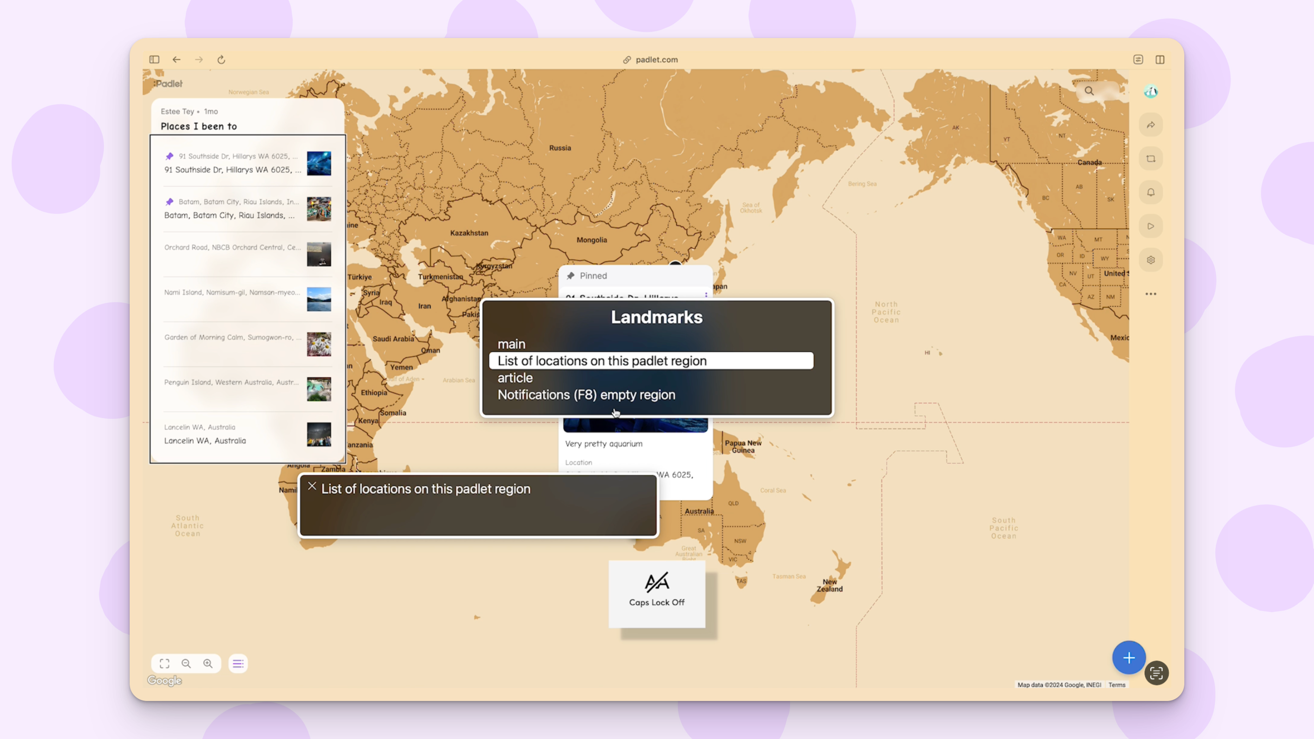Open the Batam market thumbnail
This screenshot has width=1314, height=739.
coord(319,209)
